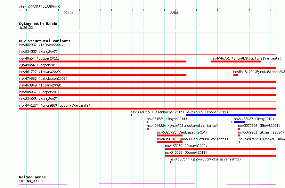Select the nsv4041274 full-width red bar
This screenshot has width=285, height=188.
pyautogui.click(x=147, y=109)
